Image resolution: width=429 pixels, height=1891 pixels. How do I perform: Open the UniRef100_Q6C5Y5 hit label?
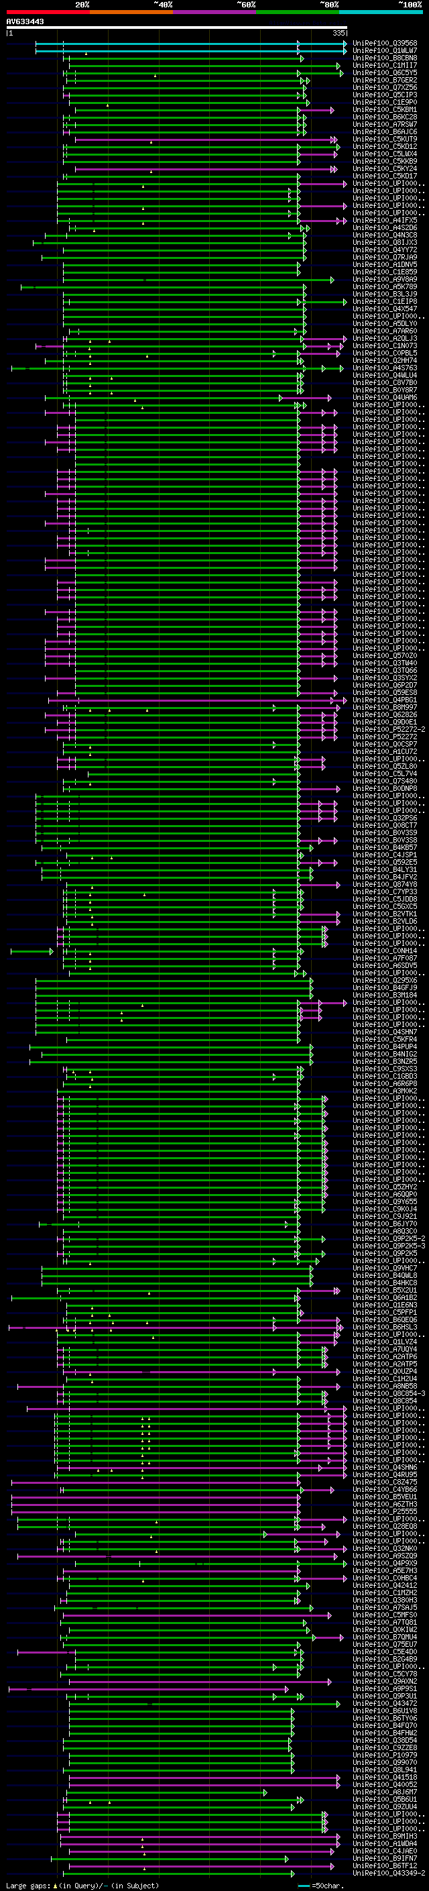click(385, 72)
